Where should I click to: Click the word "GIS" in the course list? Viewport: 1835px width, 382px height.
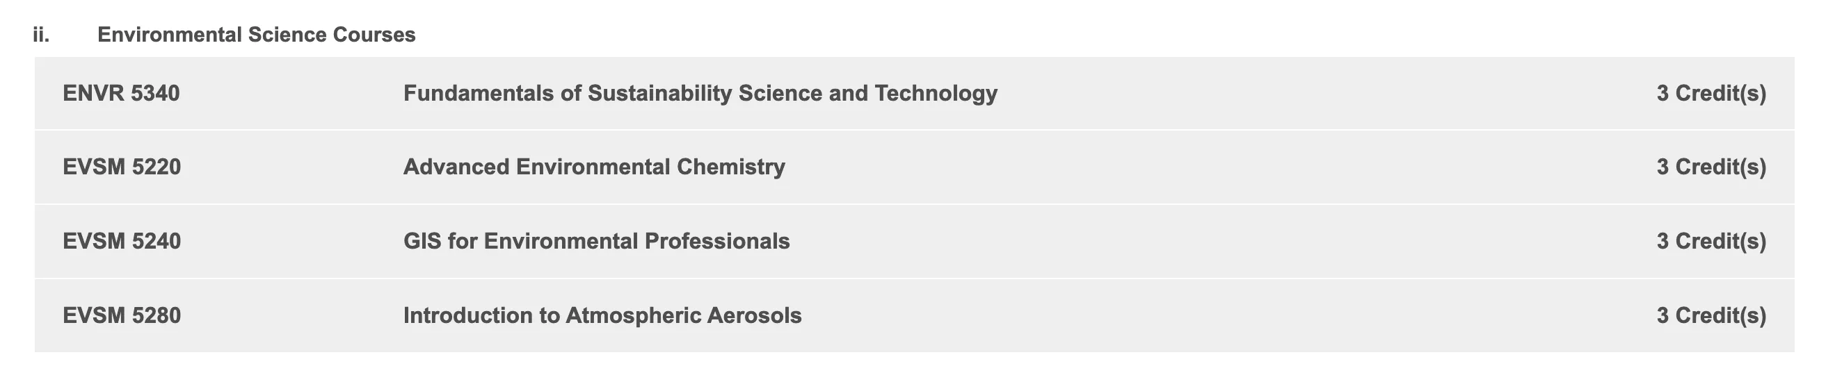(422, 241)
